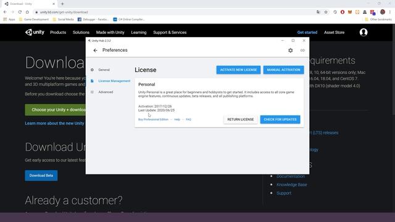Open Products menu on Unity site
Image resolution: width=395 pixels, height=222 pixels.
(58, 32)
